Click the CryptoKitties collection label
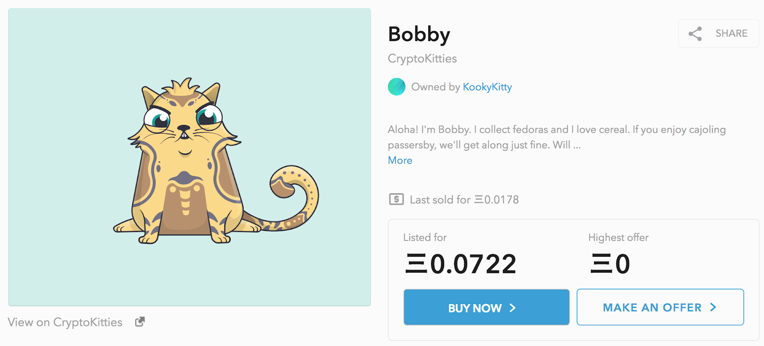This screenshot has width=764, height=346. point(422,58)
